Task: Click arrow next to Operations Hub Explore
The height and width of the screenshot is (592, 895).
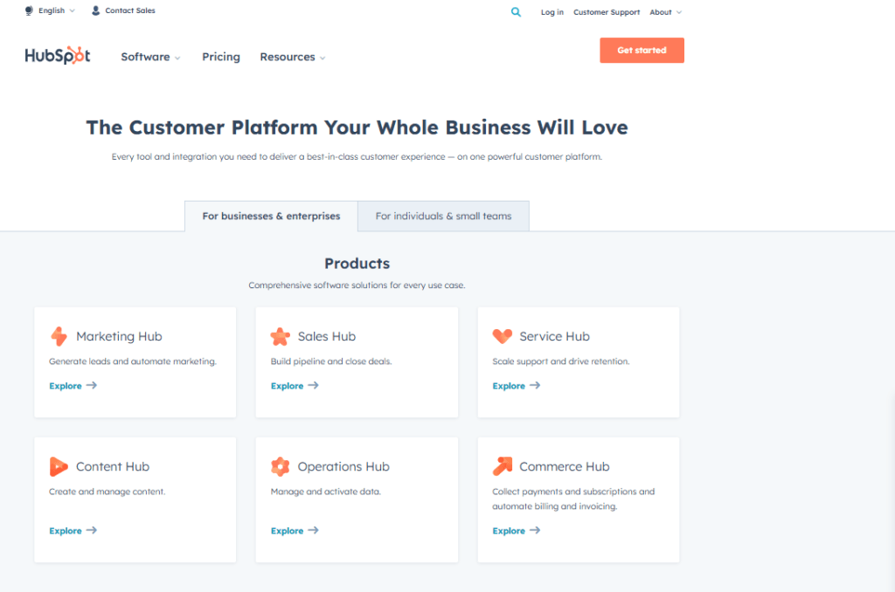Action: point(313,530)
